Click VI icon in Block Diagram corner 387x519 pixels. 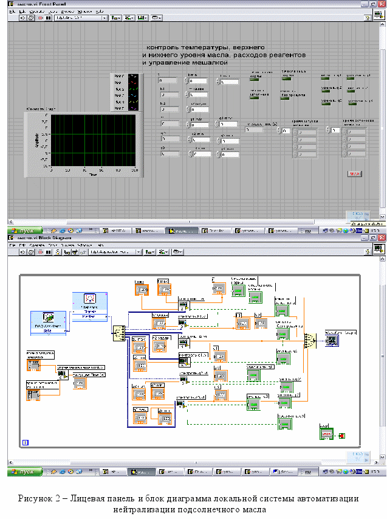378,249
